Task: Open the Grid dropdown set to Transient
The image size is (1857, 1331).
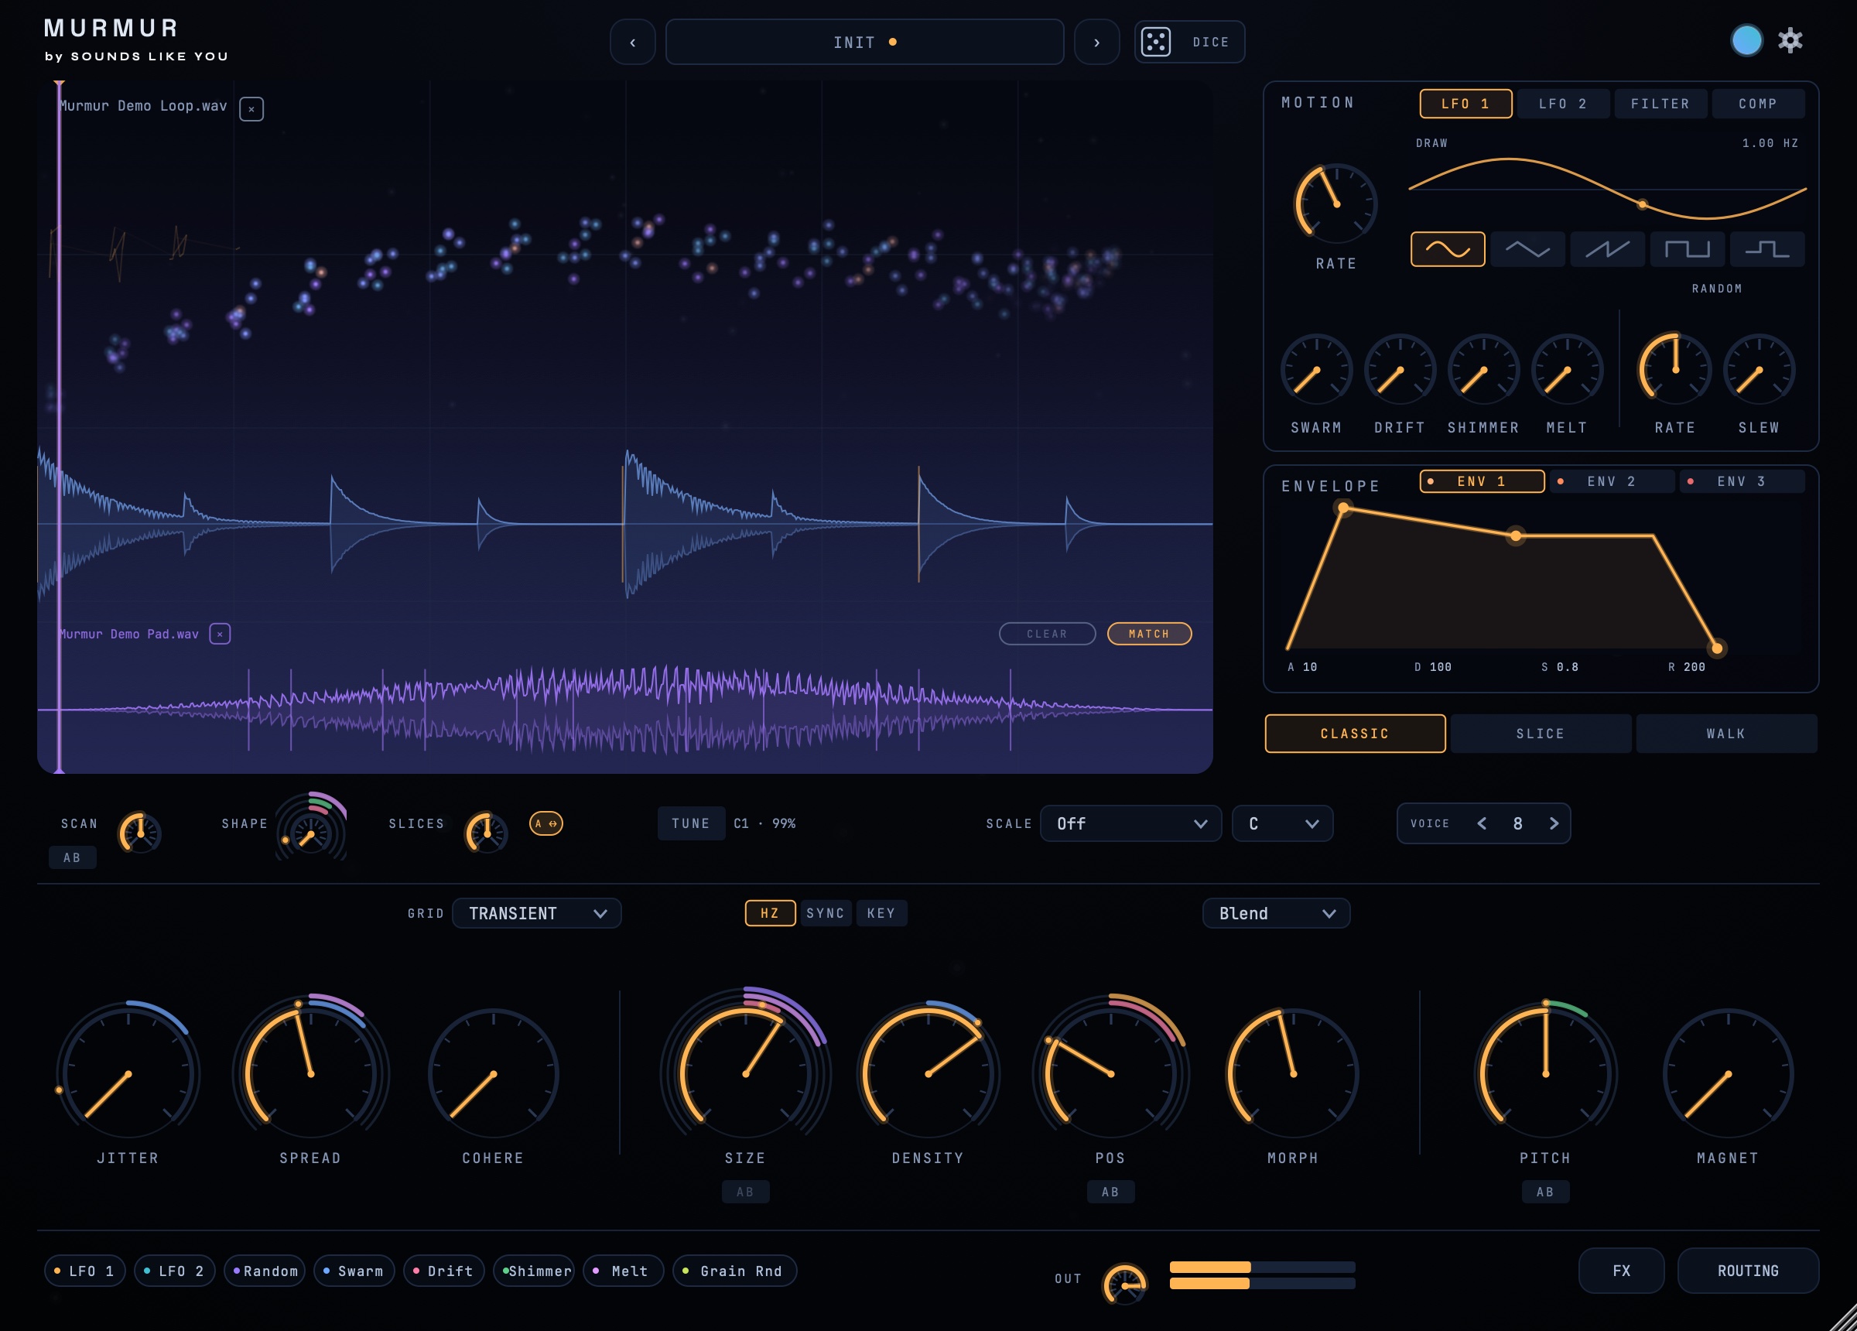Action: point(536,913)
